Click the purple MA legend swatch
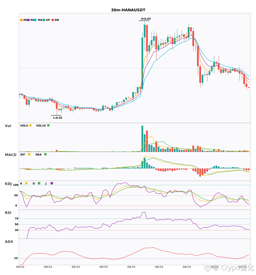 [28, 20]
